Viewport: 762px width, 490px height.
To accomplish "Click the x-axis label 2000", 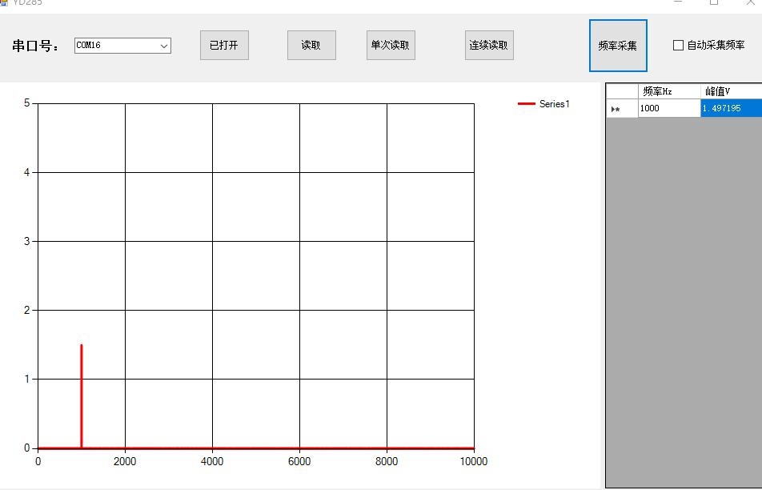I will [x=125, y=461].
